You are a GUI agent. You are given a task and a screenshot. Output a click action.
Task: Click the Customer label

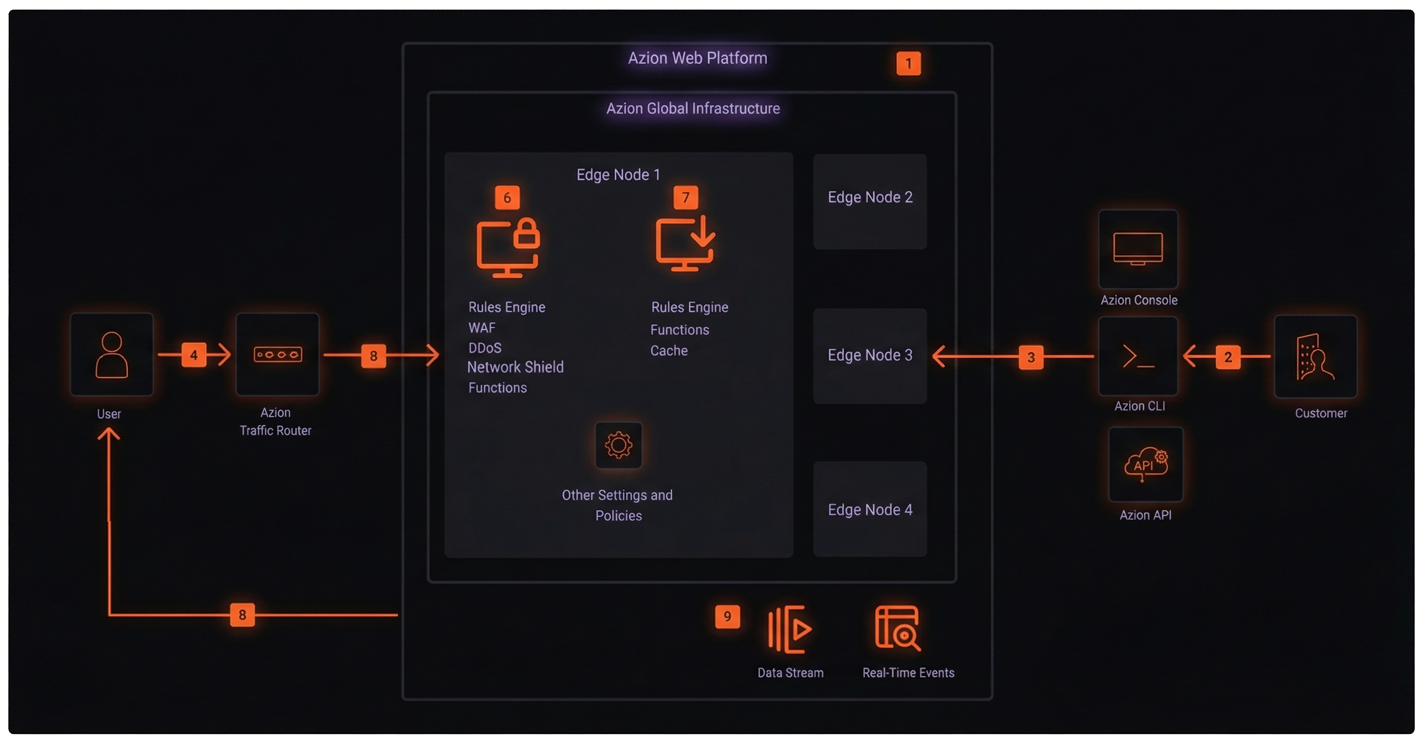(1321, 413)
